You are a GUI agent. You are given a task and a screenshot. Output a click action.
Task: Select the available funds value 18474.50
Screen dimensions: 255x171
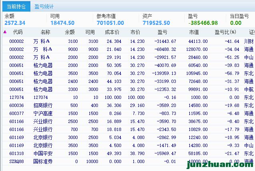[x=62, y=23]
